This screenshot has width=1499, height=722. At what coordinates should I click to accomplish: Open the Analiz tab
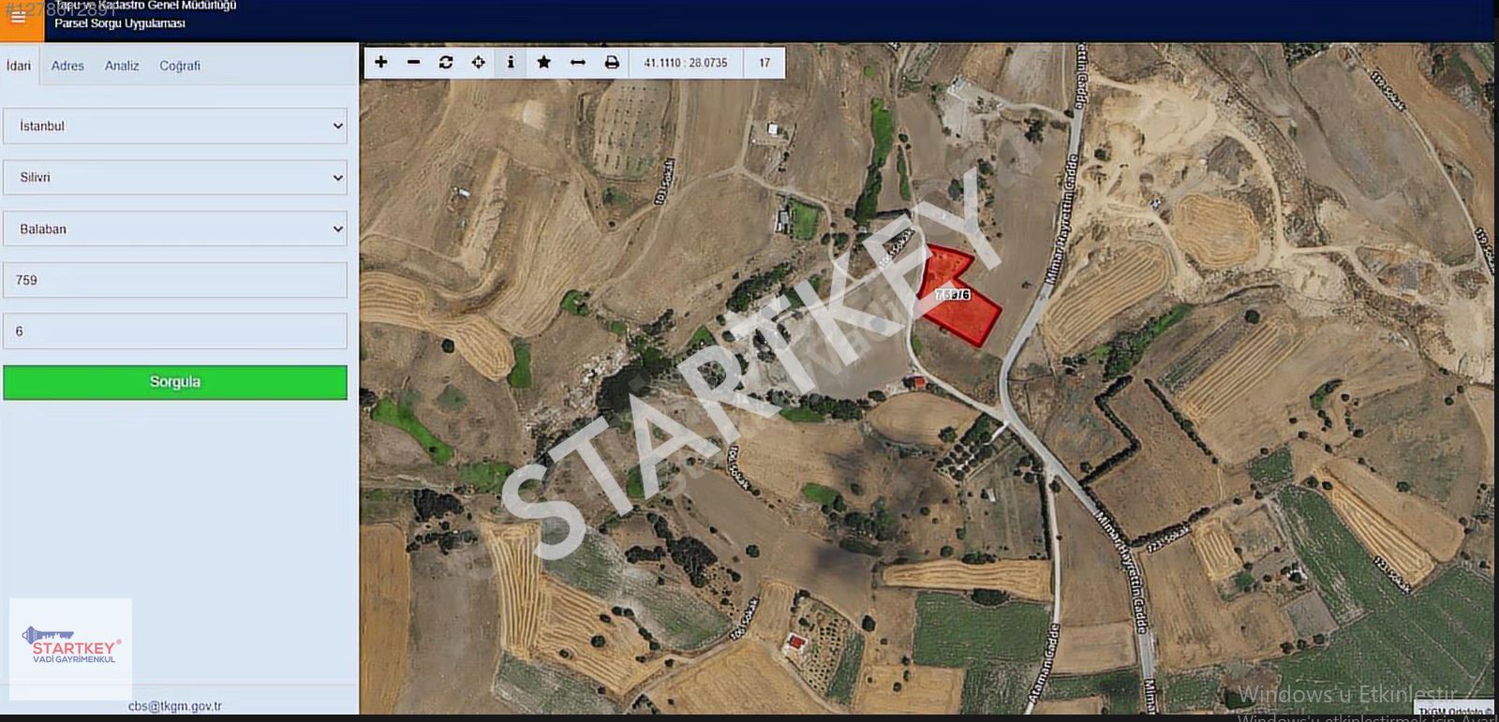pos(122,66)
